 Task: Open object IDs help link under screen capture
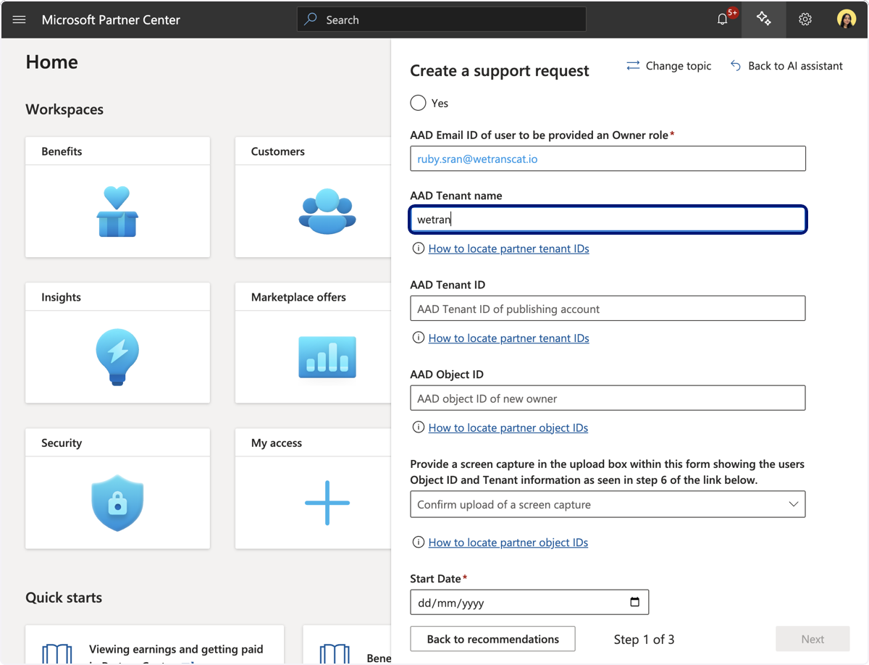tap(508, 543)
